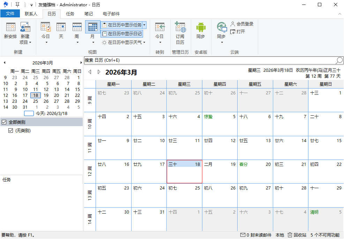Viewport: 344px width, 239px height.
Task: Open the 联系人 ribbon tab
Action: click(31, 14)
